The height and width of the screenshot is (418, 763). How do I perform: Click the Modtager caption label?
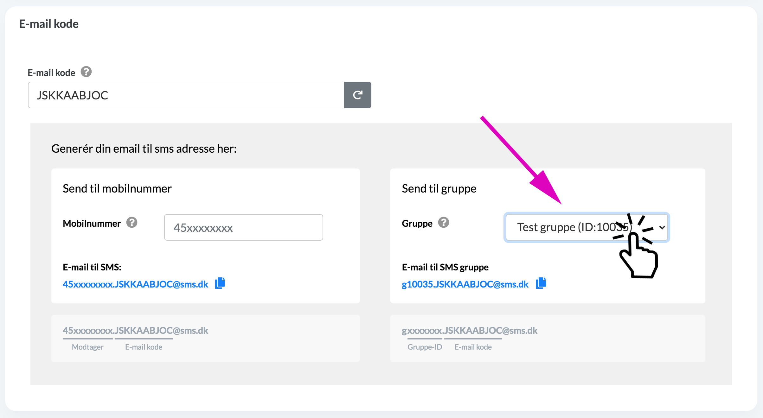tap(87, 347)
